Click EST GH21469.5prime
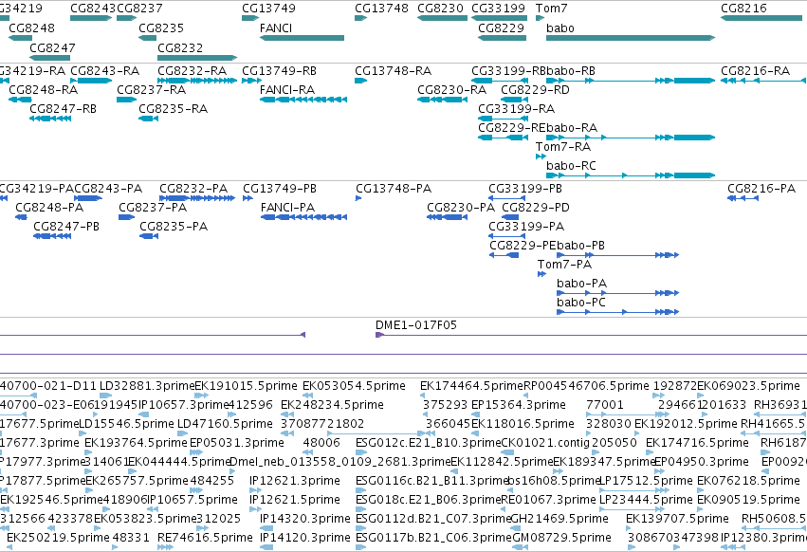This screenshot has height=552, width=807. 559,519
